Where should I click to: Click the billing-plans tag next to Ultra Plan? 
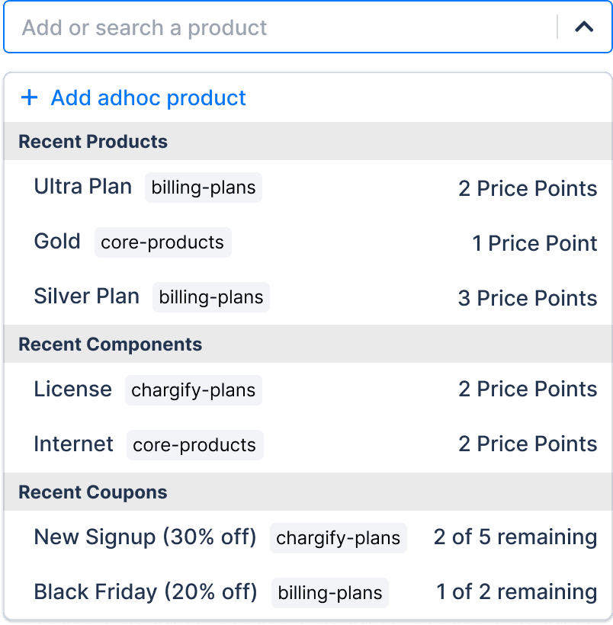point(204,187)
